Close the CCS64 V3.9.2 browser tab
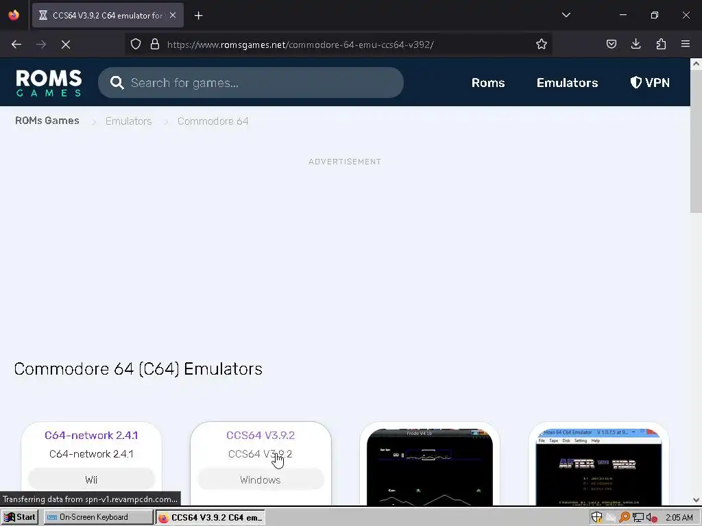Viewport: 702px width, 526px height. pos(173,15)
